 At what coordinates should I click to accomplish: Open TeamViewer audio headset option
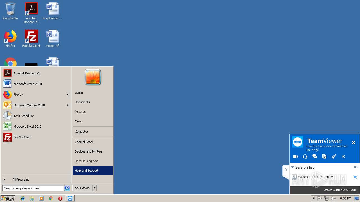(305, 157)
